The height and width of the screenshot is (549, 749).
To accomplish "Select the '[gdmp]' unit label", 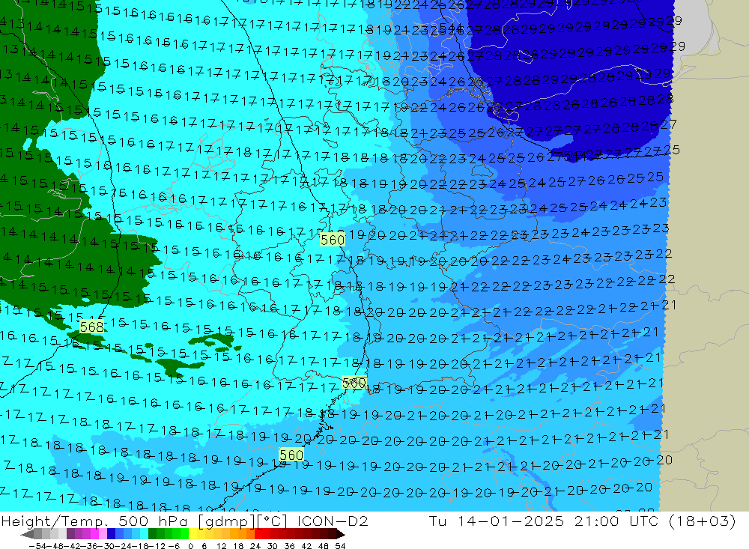I will (226, 521).
